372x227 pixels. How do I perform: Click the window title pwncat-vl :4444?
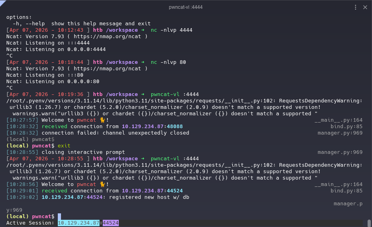[186, 7]
